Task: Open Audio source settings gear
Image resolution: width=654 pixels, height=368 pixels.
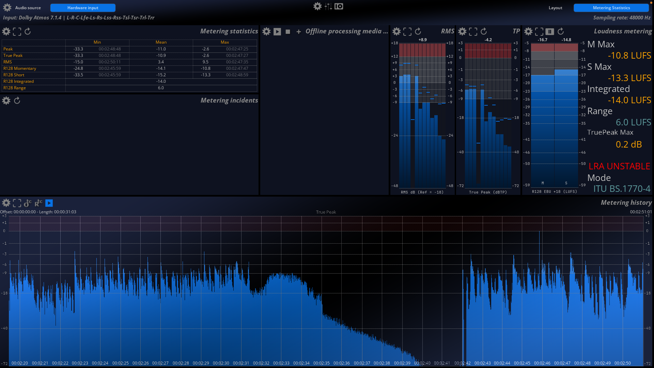Action: pyautogui.click(x=7, y=7)
